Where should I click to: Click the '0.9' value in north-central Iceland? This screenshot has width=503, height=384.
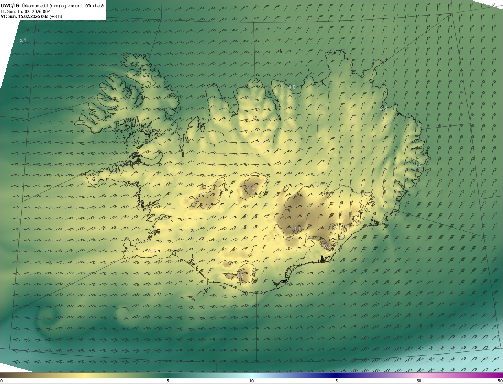(x=258, y=144)
